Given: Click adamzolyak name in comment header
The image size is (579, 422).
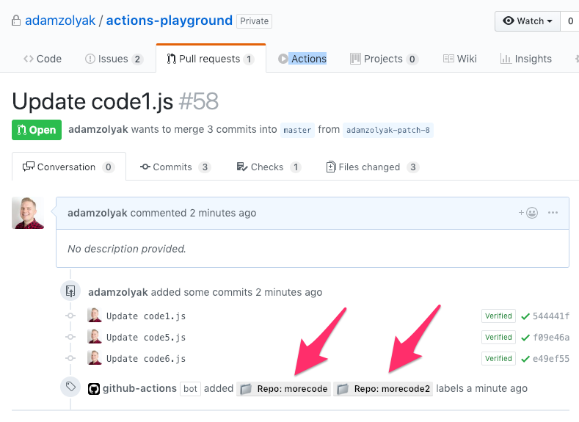Looking at the screenshot, I should [98, 213].
